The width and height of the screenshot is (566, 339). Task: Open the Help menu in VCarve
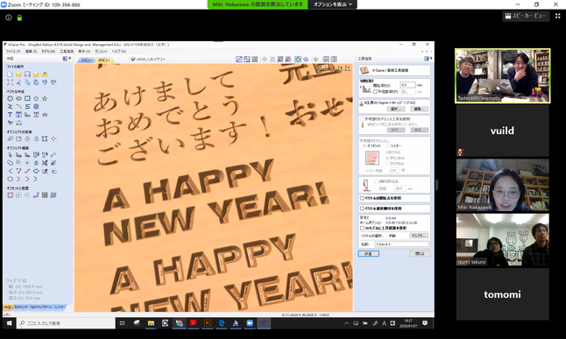tap(118, 52)
